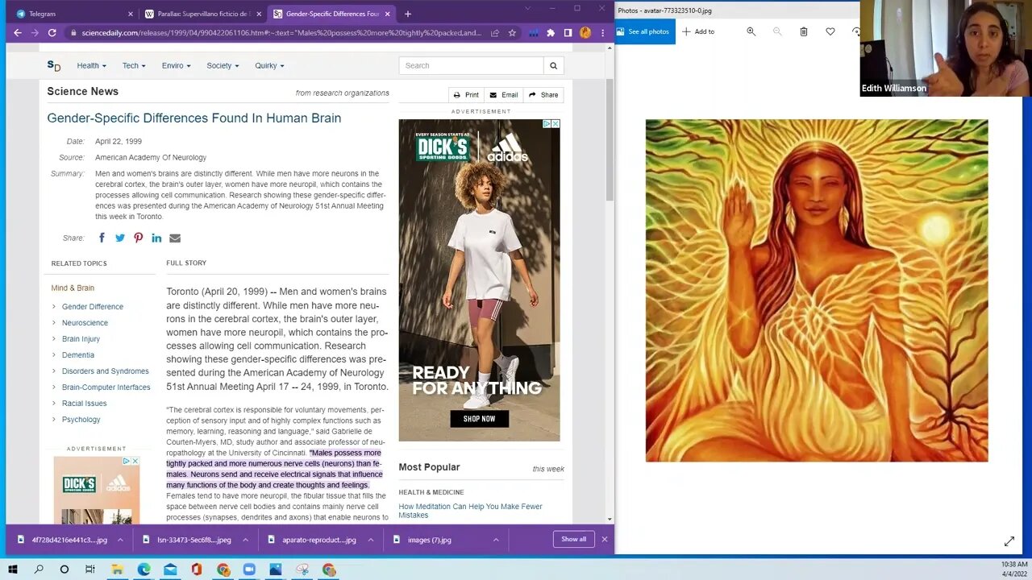Screen dimensions: 1032x580
Task: Zoom in on the photo in Photos
Action: pos(751,31)
